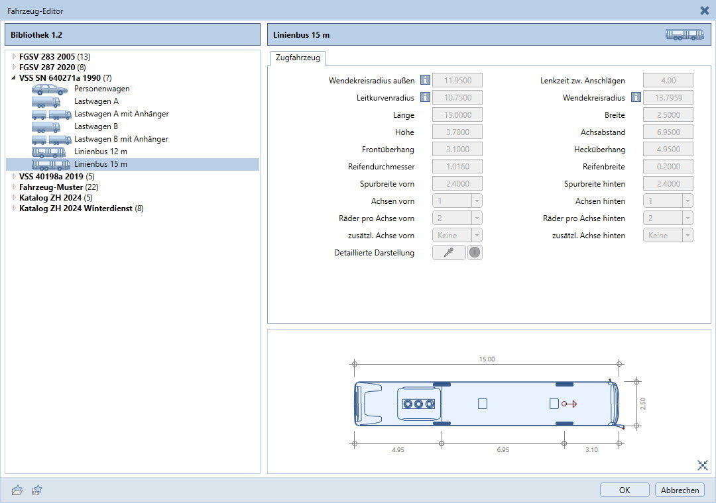Click the Länge input field
Screen dimensions: 716x503
(457, 114)
